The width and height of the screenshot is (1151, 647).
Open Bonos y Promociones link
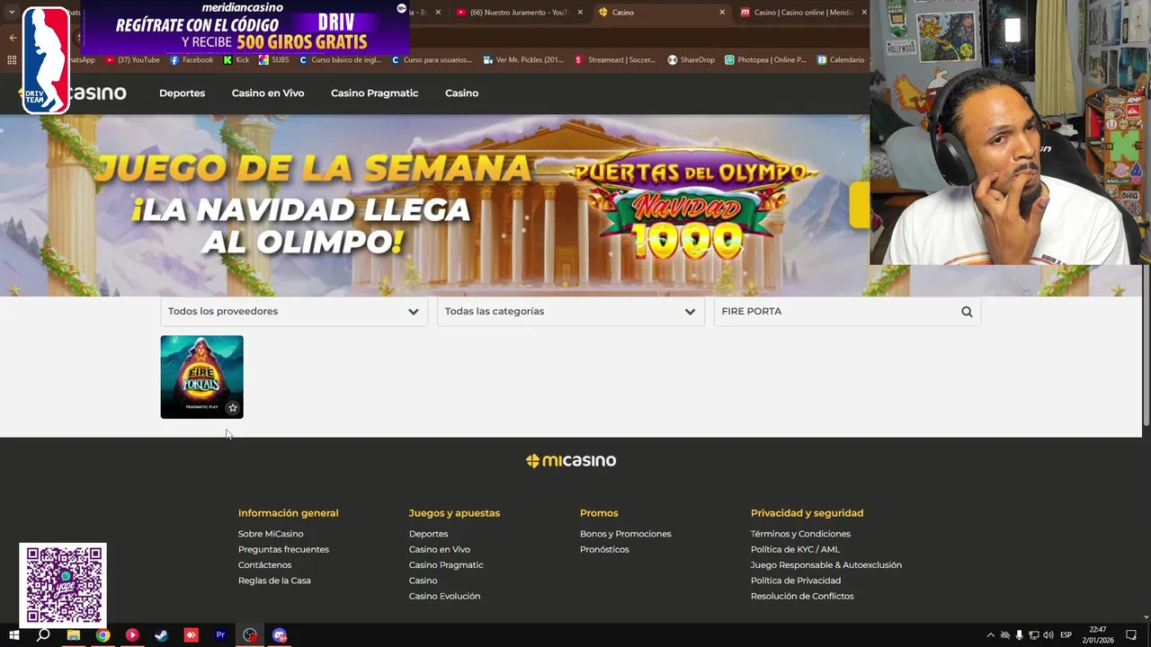coord(625,534)
